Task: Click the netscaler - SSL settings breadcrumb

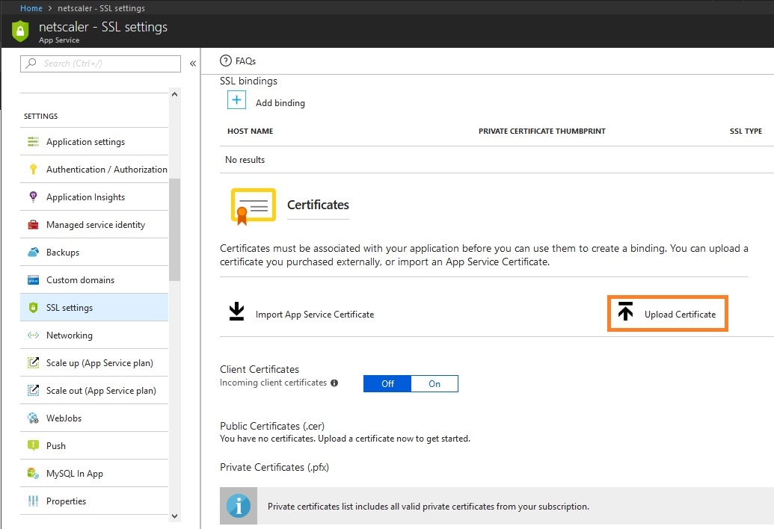Action: (101, 8)
